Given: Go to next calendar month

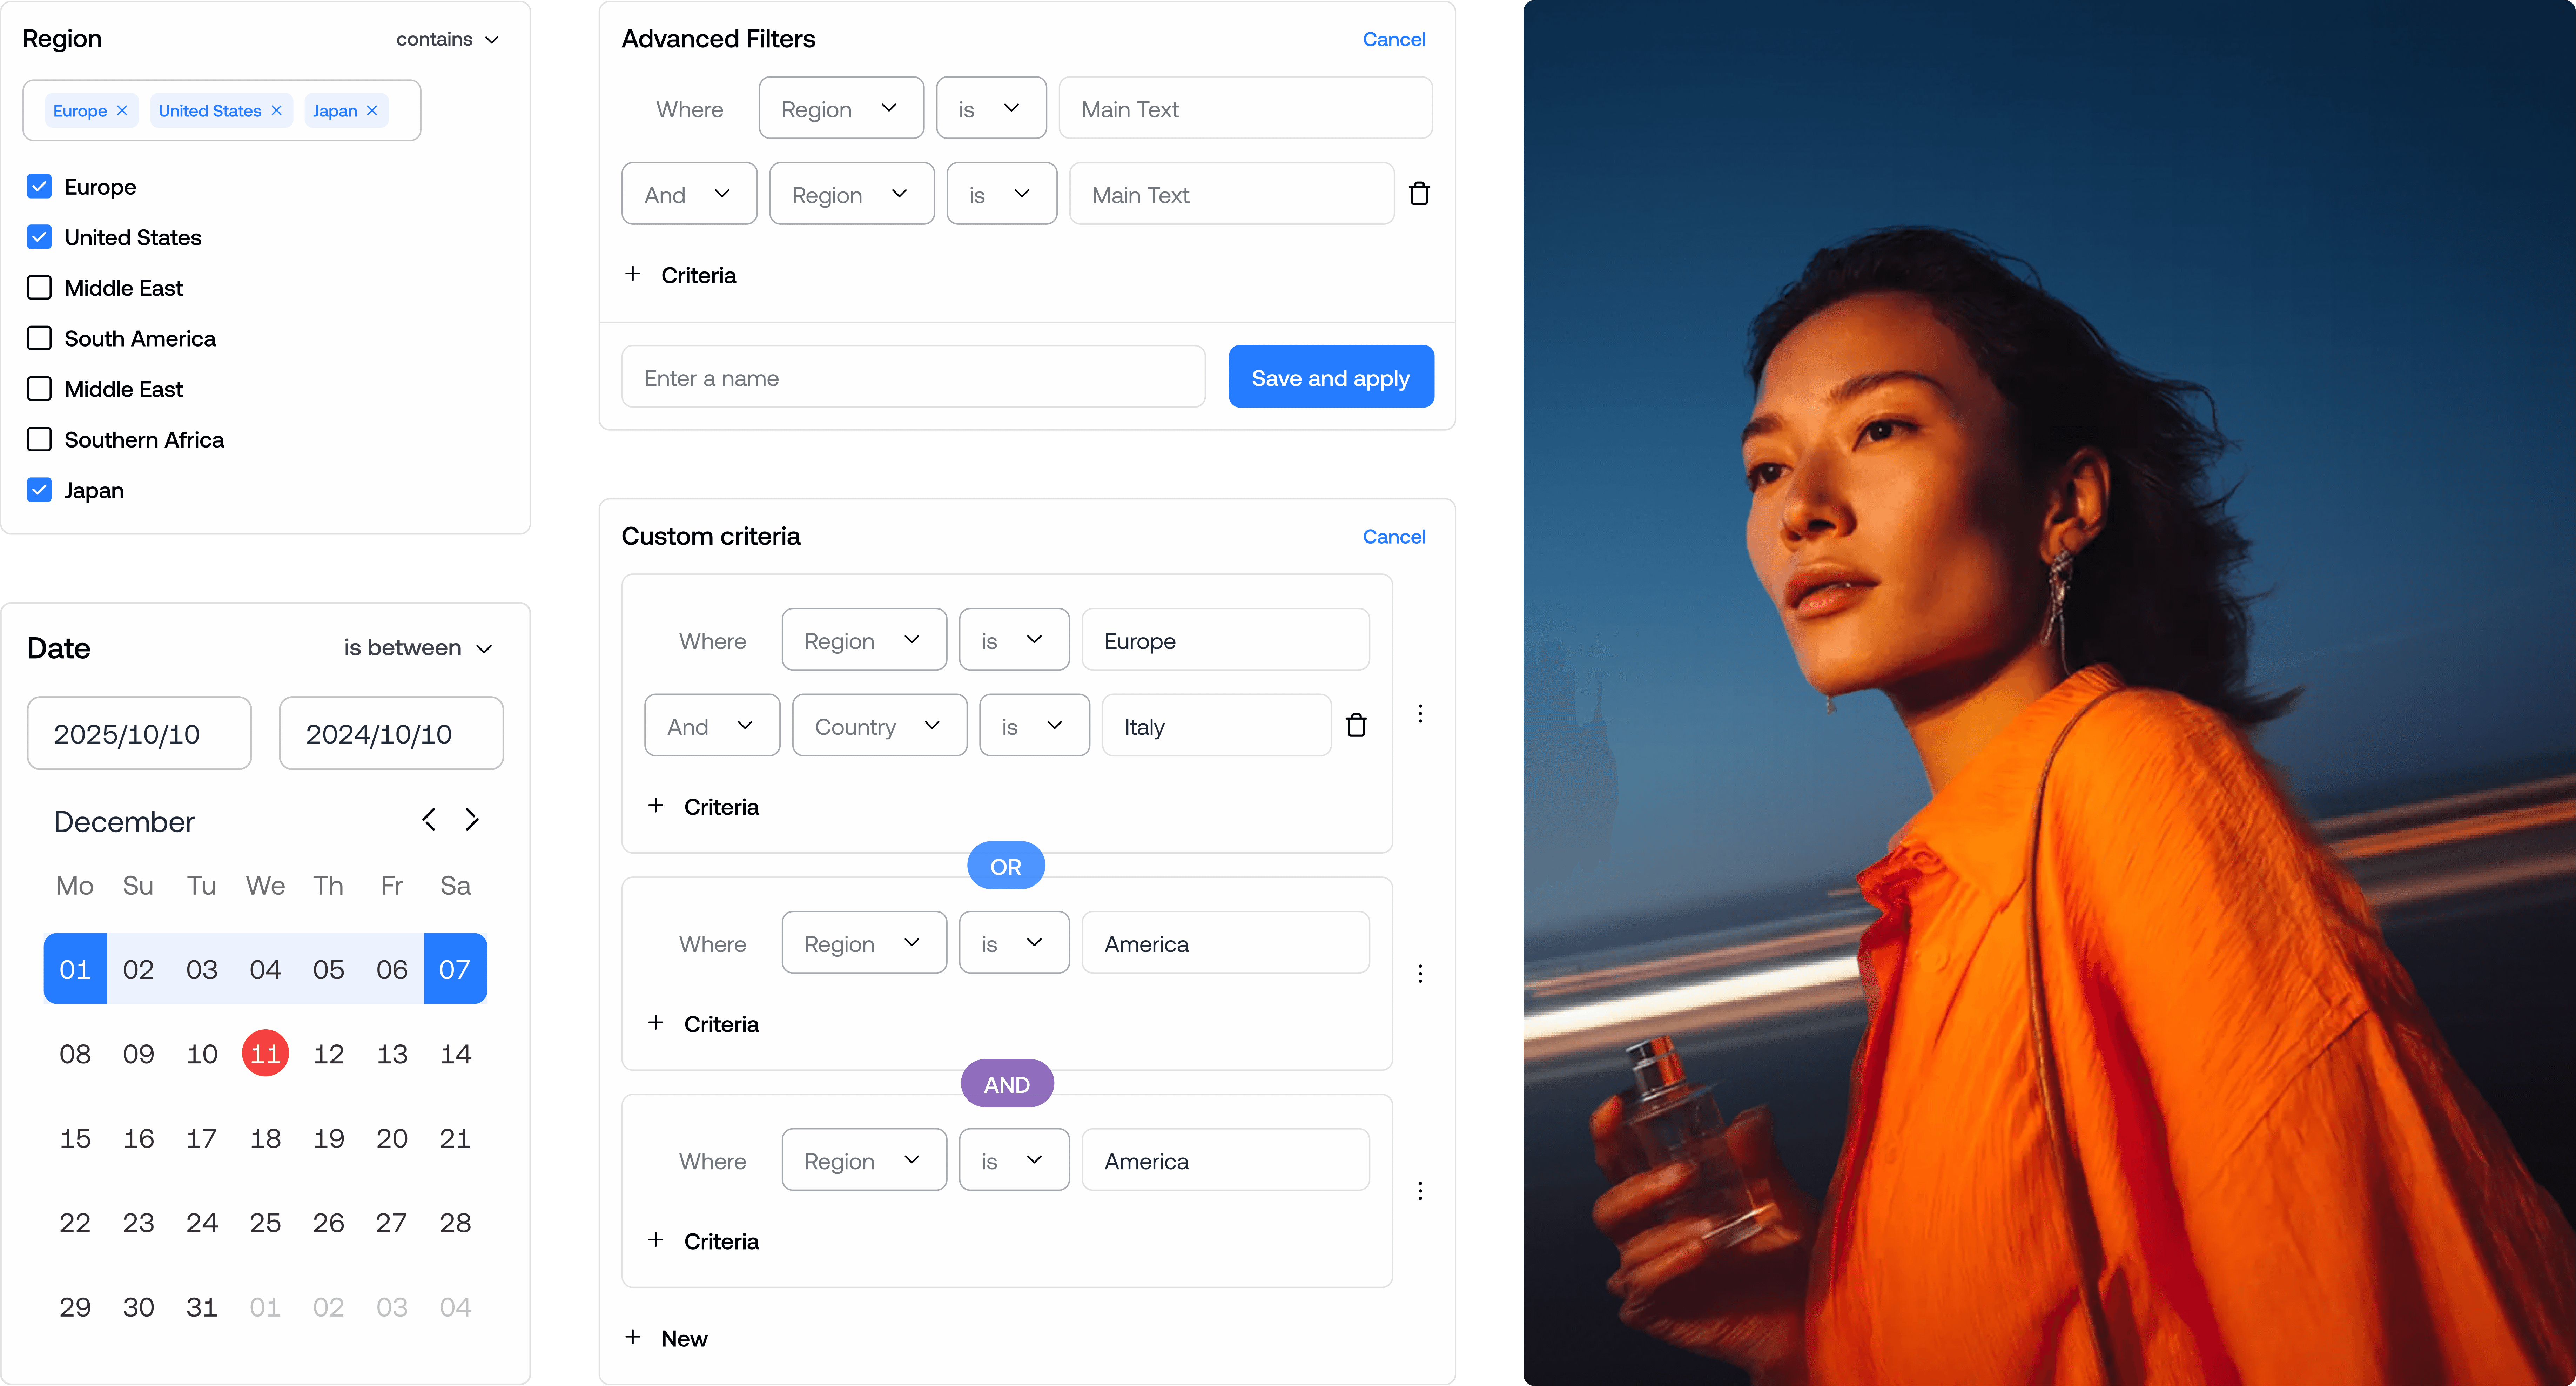Looking at the screenshot, I should coord(472,820).
